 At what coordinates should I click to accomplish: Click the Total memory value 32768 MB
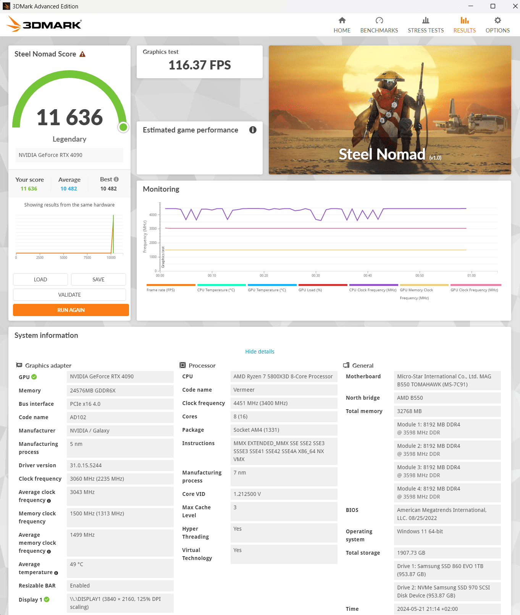coord(447,411)
